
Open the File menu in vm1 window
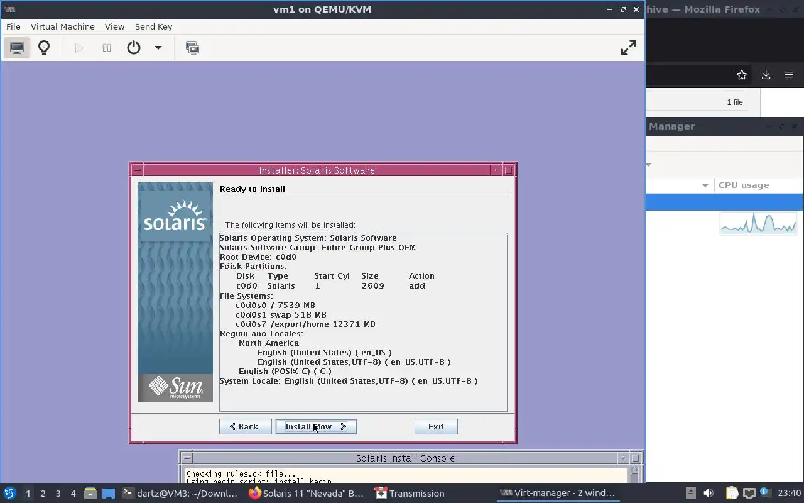(x=13, y=26)
